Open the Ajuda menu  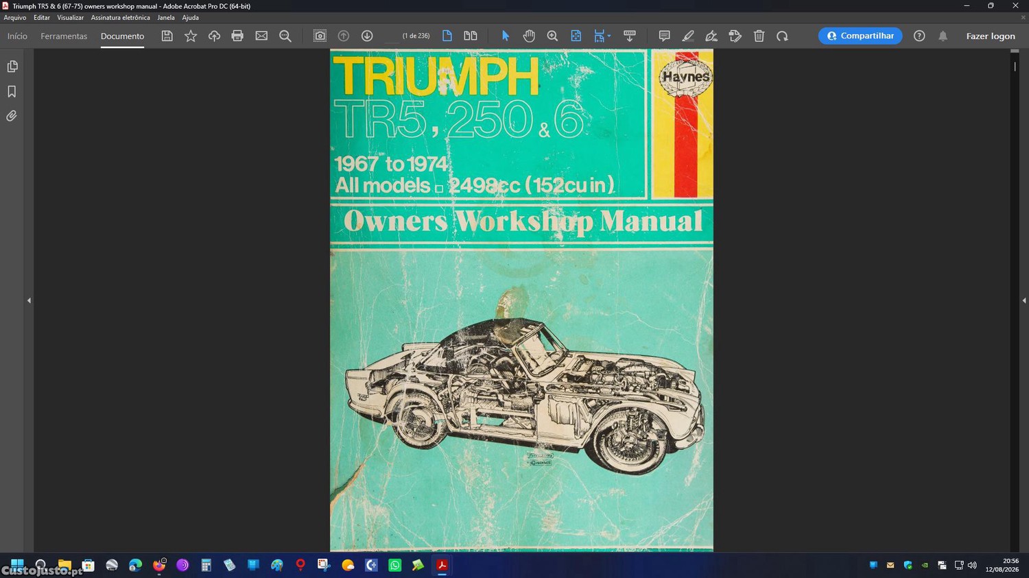click(x=190, y=18)
